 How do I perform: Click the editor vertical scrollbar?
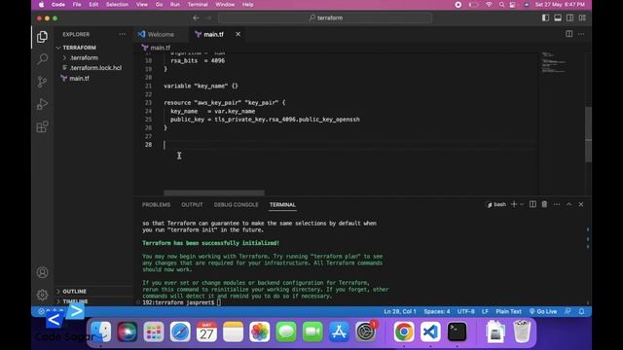click(x=588, y=134)
